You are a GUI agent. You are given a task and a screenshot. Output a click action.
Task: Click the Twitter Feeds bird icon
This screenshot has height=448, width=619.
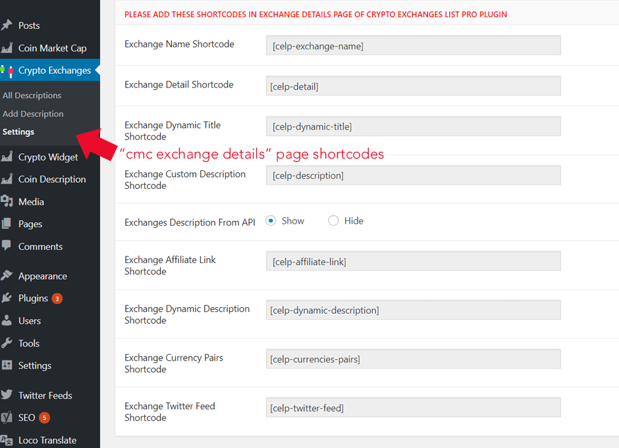pos(7,395)
